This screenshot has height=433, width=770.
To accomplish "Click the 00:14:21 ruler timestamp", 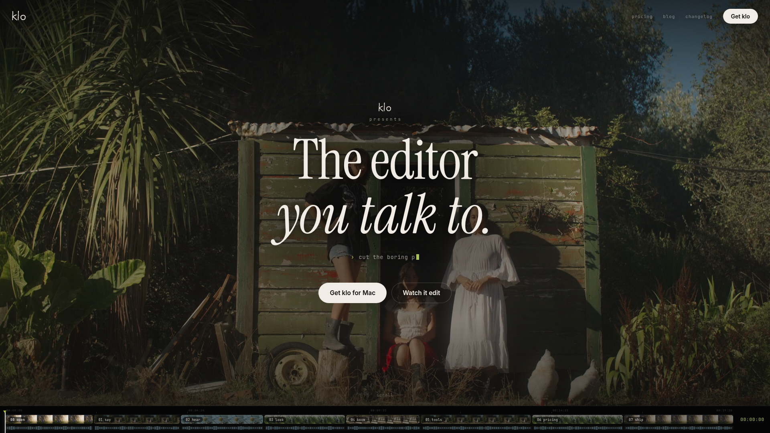I will pos(560,411).
